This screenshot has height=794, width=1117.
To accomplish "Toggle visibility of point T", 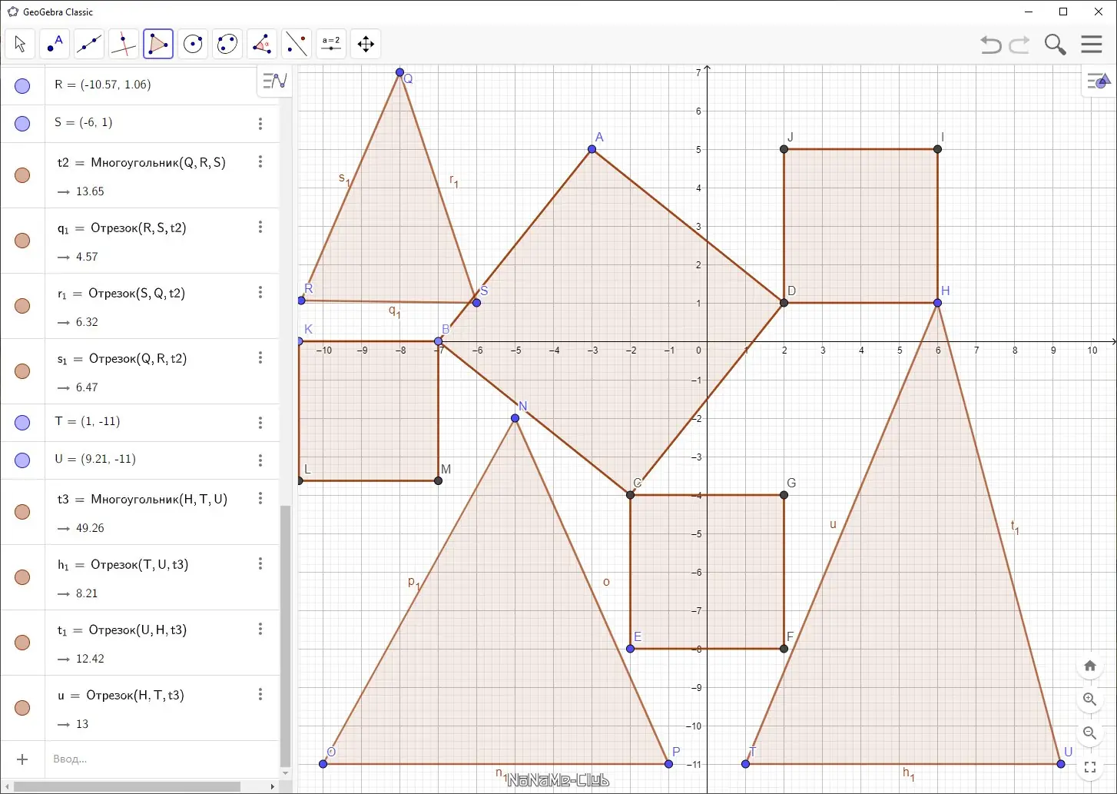I will [x=22, y=423].
